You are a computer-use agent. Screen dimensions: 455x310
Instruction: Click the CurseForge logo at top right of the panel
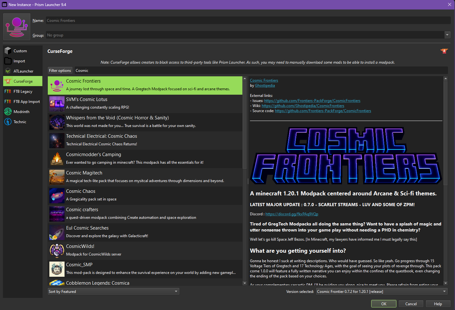(x=444, y=51)
